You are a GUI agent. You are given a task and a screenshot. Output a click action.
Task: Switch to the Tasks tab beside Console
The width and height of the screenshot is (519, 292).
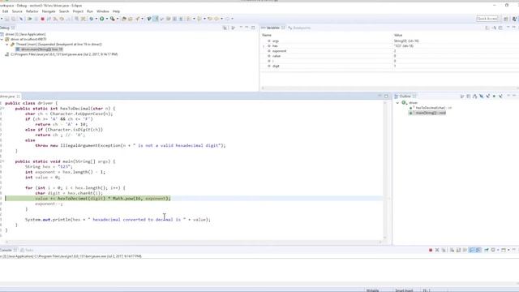pos(27,250)
